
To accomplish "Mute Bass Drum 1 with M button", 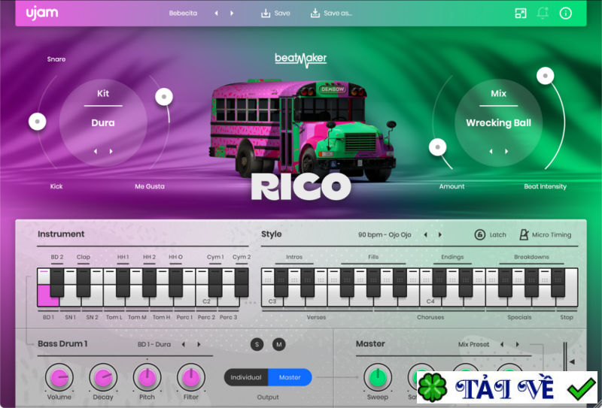I will [x=279, y=344].
